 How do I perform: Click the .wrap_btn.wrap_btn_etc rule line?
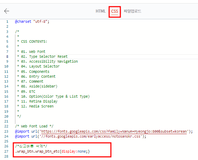[x=52, y=151]
